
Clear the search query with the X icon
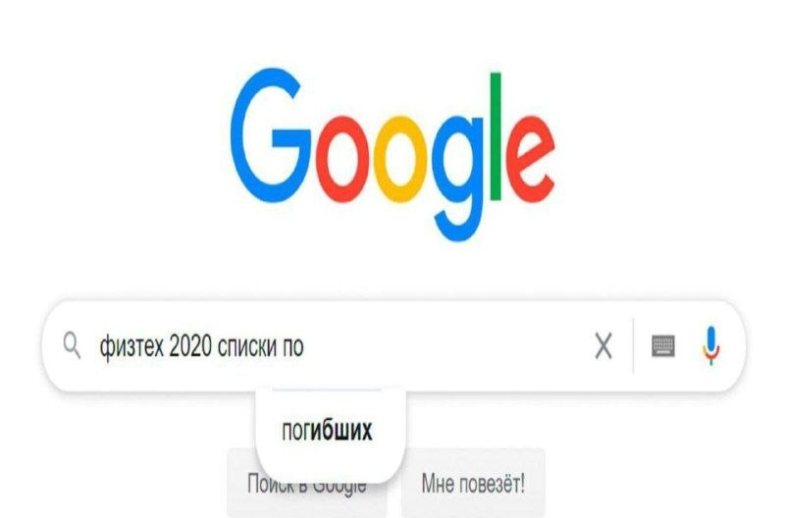tap(603, 346)
